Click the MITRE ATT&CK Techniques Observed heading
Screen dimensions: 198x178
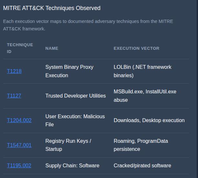click(x=52, y=8)
